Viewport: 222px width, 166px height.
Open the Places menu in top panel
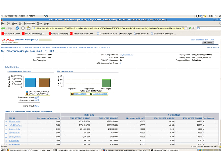[22, 16]
